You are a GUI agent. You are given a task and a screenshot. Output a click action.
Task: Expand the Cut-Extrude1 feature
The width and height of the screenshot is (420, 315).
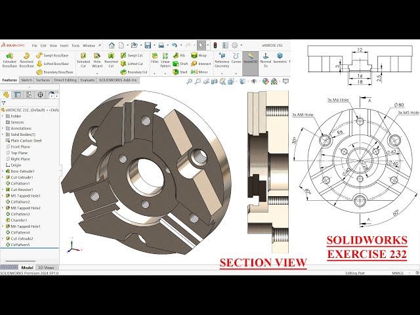[x=3, y=177]
